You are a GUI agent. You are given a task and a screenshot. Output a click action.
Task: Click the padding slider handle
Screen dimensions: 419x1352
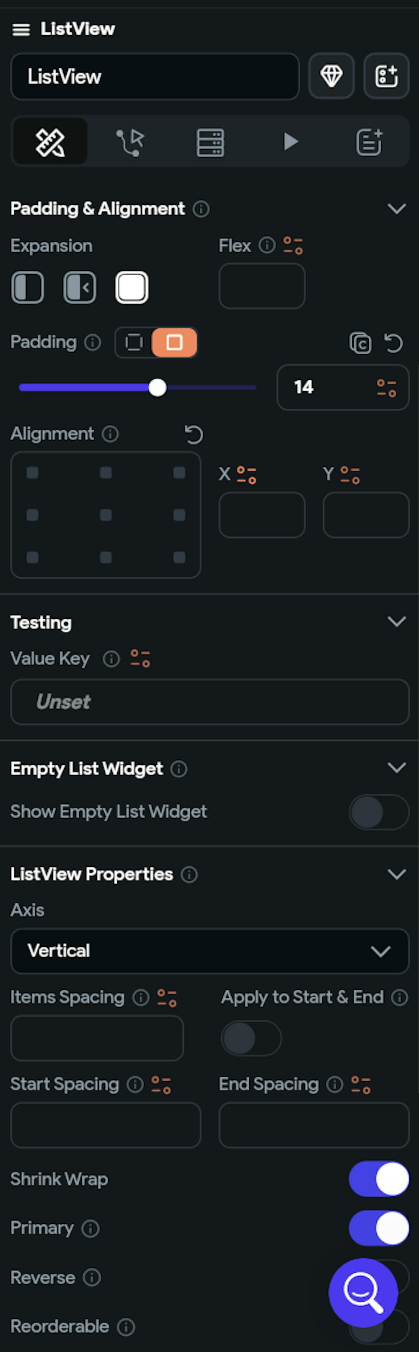coord(157,388)
